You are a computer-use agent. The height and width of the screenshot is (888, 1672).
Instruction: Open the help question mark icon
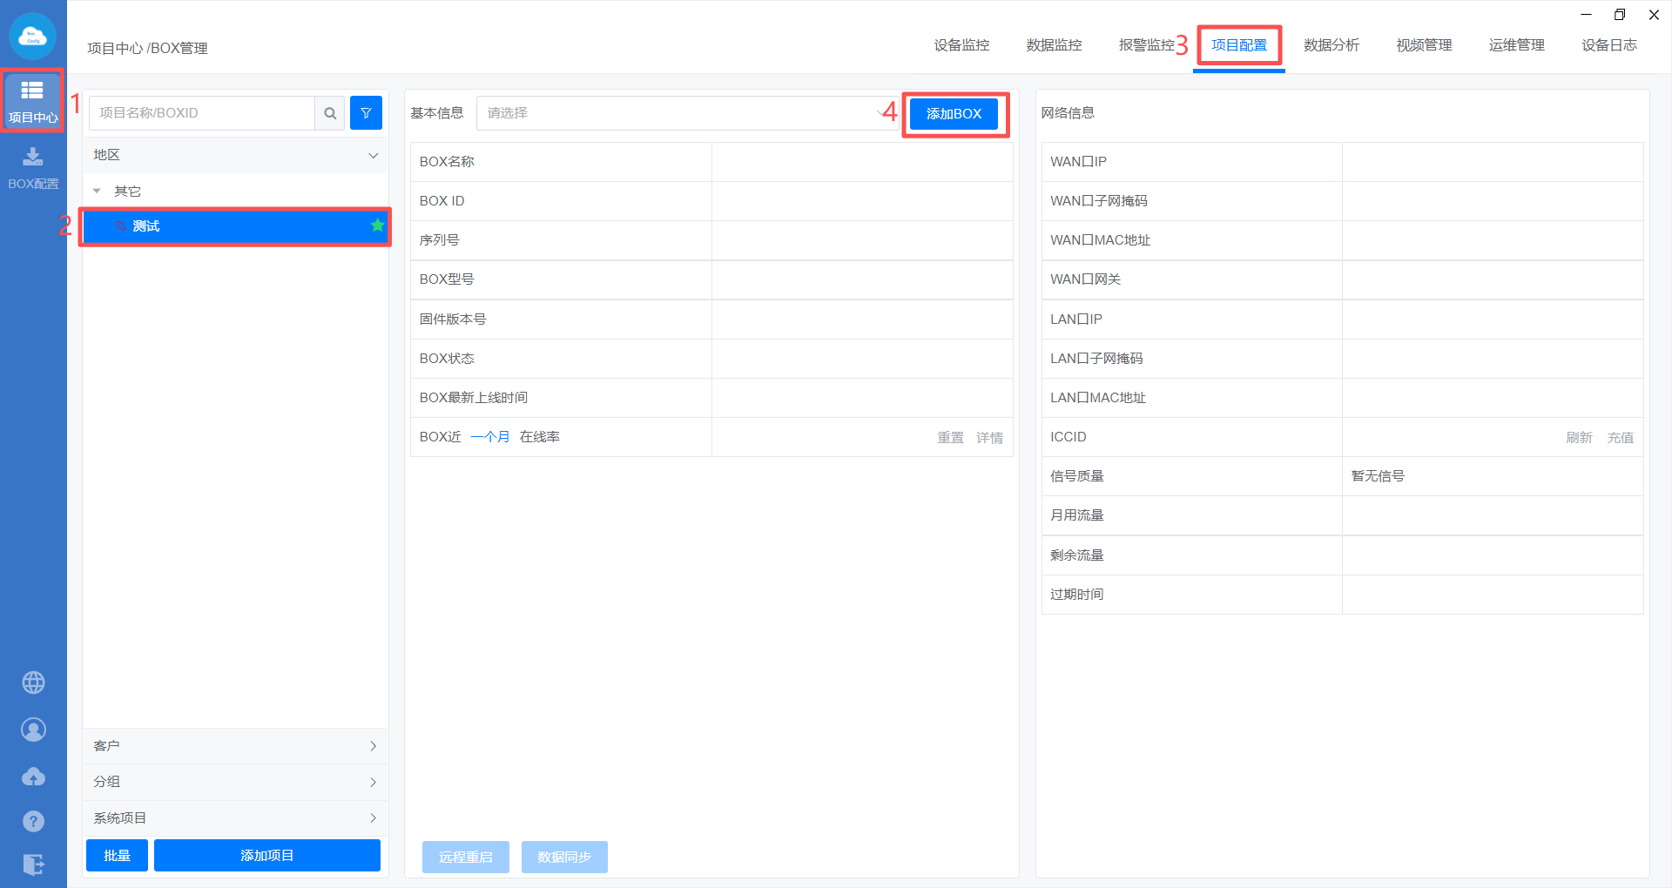[33, 821]
